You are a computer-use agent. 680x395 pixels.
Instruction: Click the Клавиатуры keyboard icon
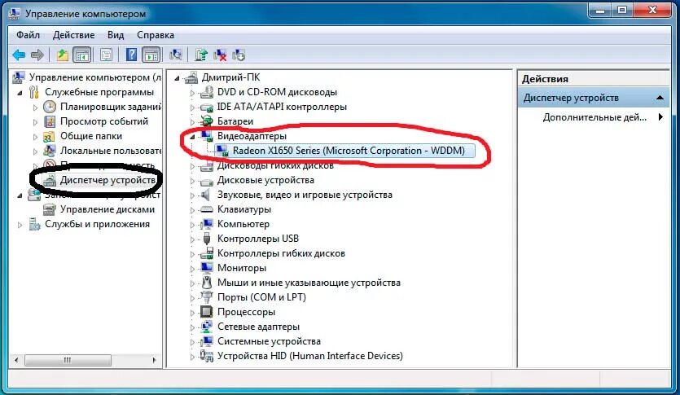[x=206, y=209]
